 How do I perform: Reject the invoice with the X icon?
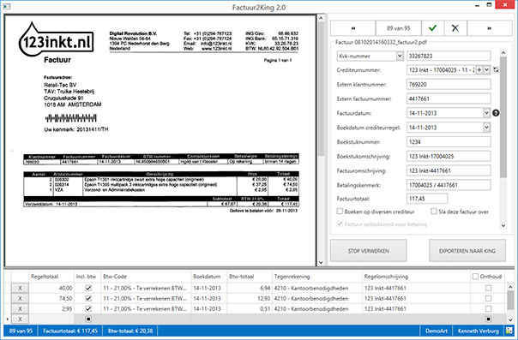(455, 28)
